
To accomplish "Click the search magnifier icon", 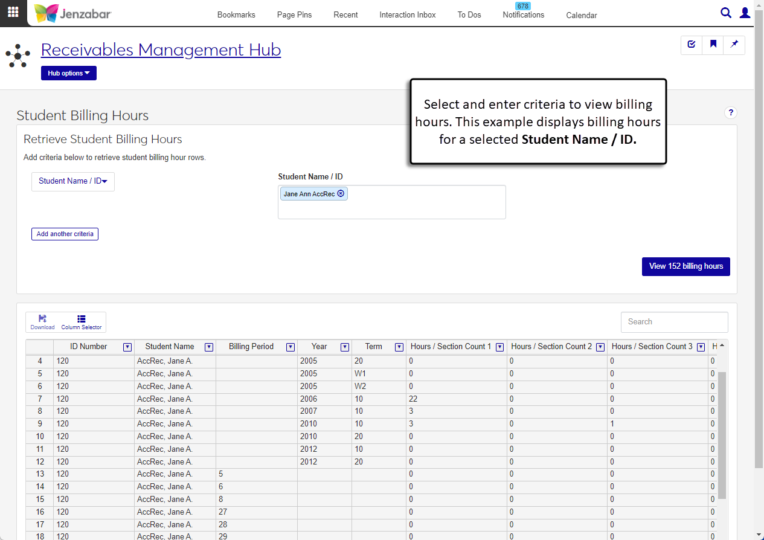I will pos(725,13).
